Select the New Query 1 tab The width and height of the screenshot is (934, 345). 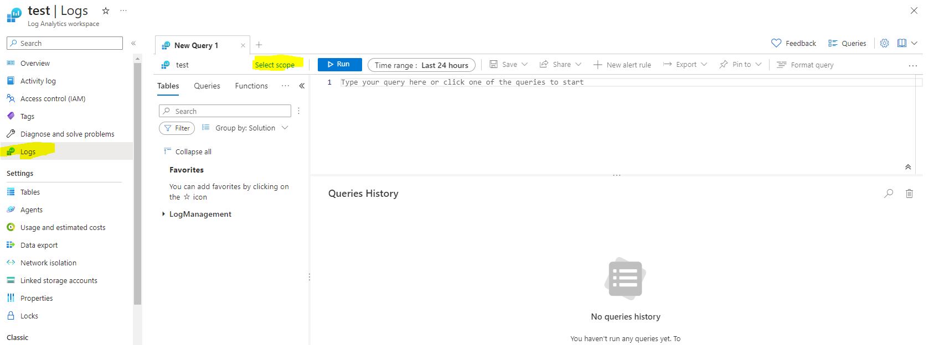tap(196, 45)
